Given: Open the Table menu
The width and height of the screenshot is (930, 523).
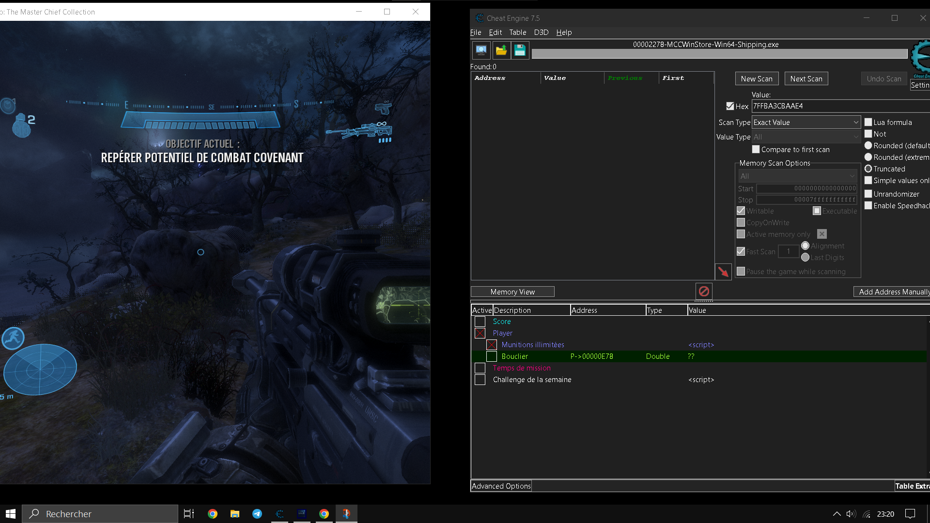Looking at the screenshot, I should coord(517,32).
